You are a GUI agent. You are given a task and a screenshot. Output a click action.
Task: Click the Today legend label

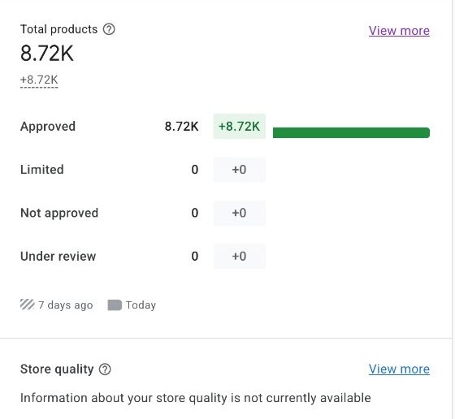point(141,305)
